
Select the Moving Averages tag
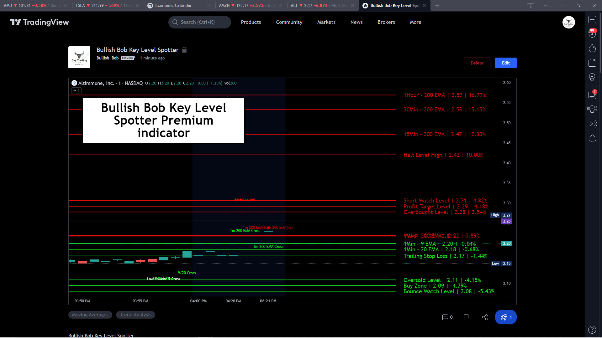click(x=90, y=315)
